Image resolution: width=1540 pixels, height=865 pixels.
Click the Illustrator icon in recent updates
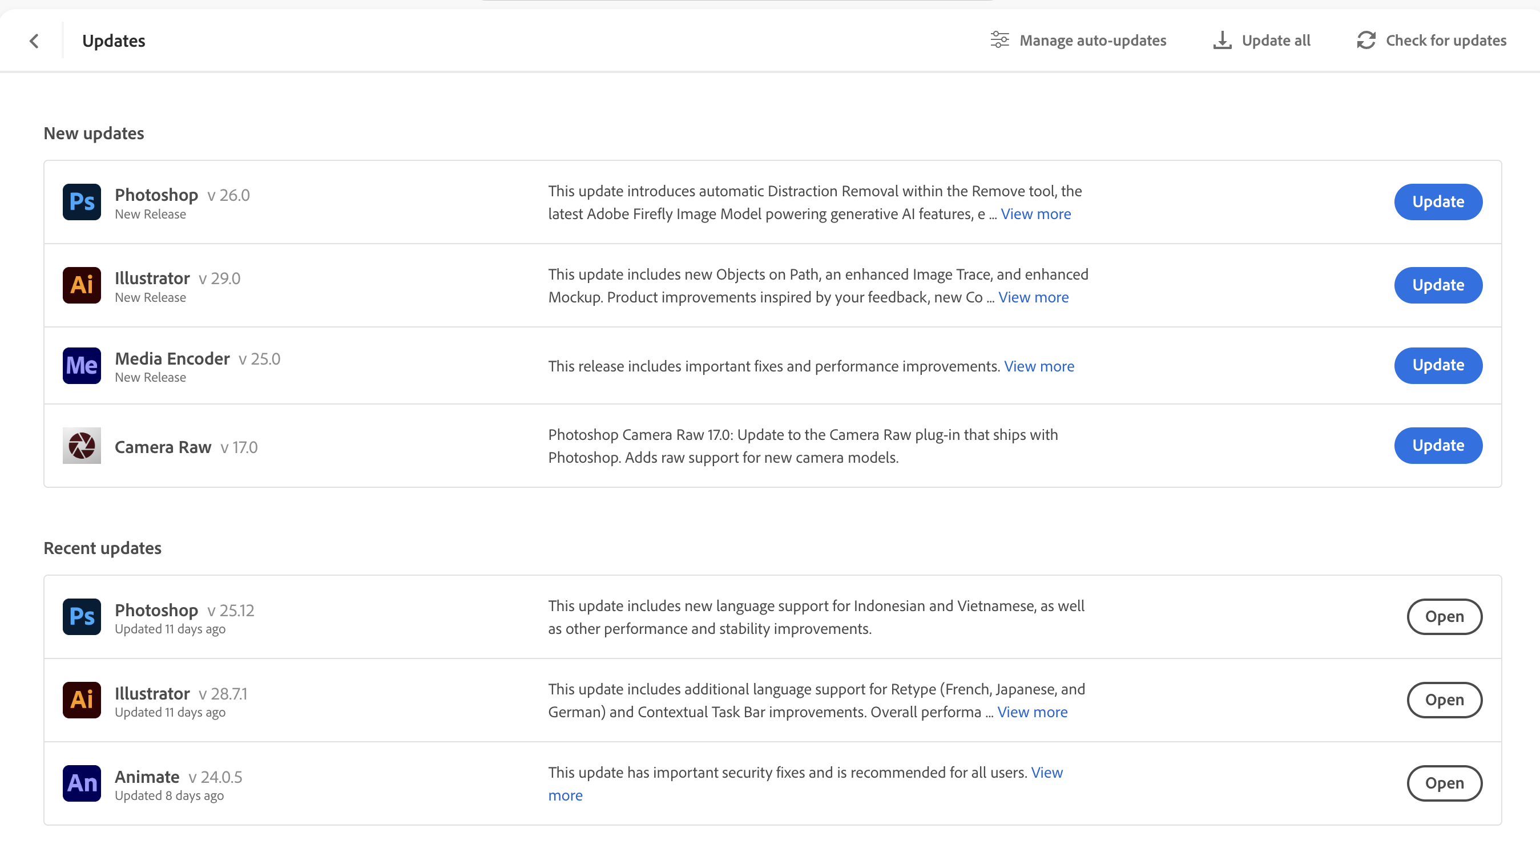tap(83, 700)
